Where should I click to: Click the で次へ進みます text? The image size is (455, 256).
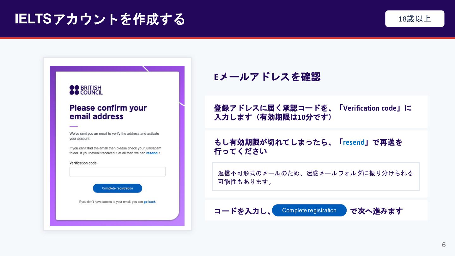click(376, 211)
